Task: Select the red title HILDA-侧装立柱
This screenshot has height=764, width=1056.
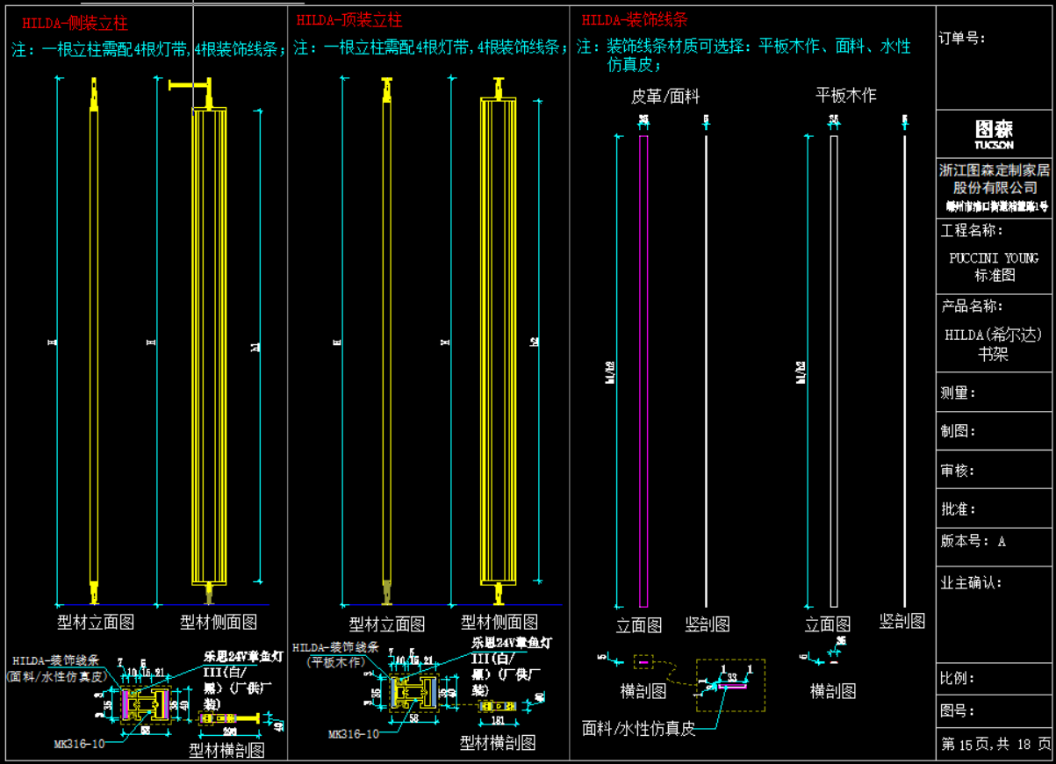Action: (x=75, y=24)
